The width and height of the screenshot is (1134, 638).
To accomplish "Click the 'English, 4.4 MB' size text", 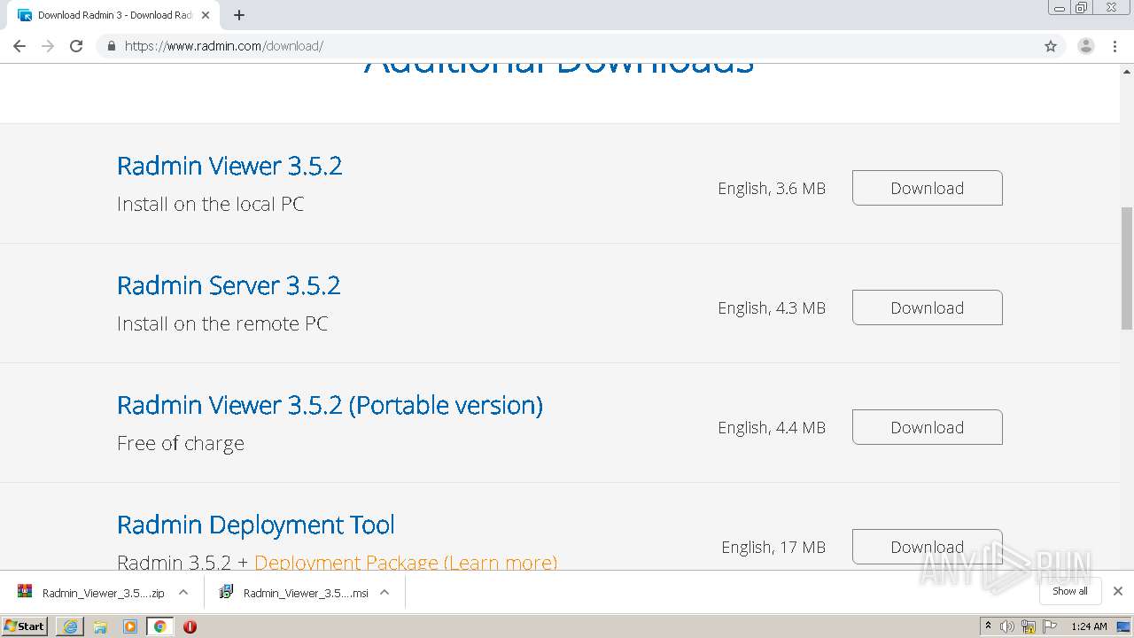I will pyautogui.click(x=772, y=427).
